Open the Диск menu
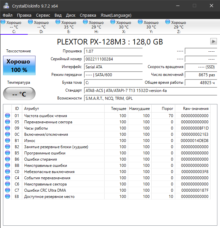The width and height of the screenshot is (220, 228). point(71,15)
